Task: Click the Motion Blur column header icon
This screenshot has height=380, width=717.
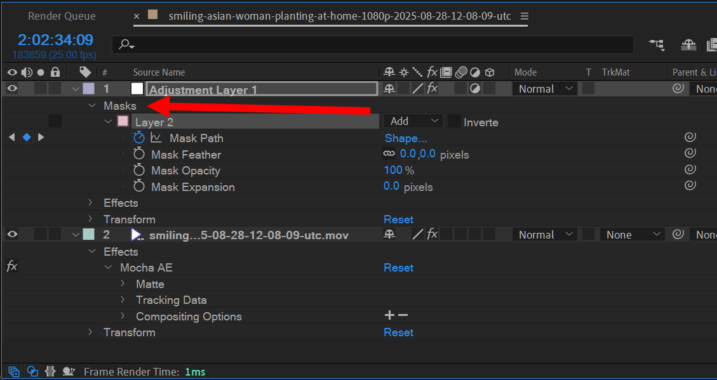Action: pyautogui.click(x=462, y=72)
